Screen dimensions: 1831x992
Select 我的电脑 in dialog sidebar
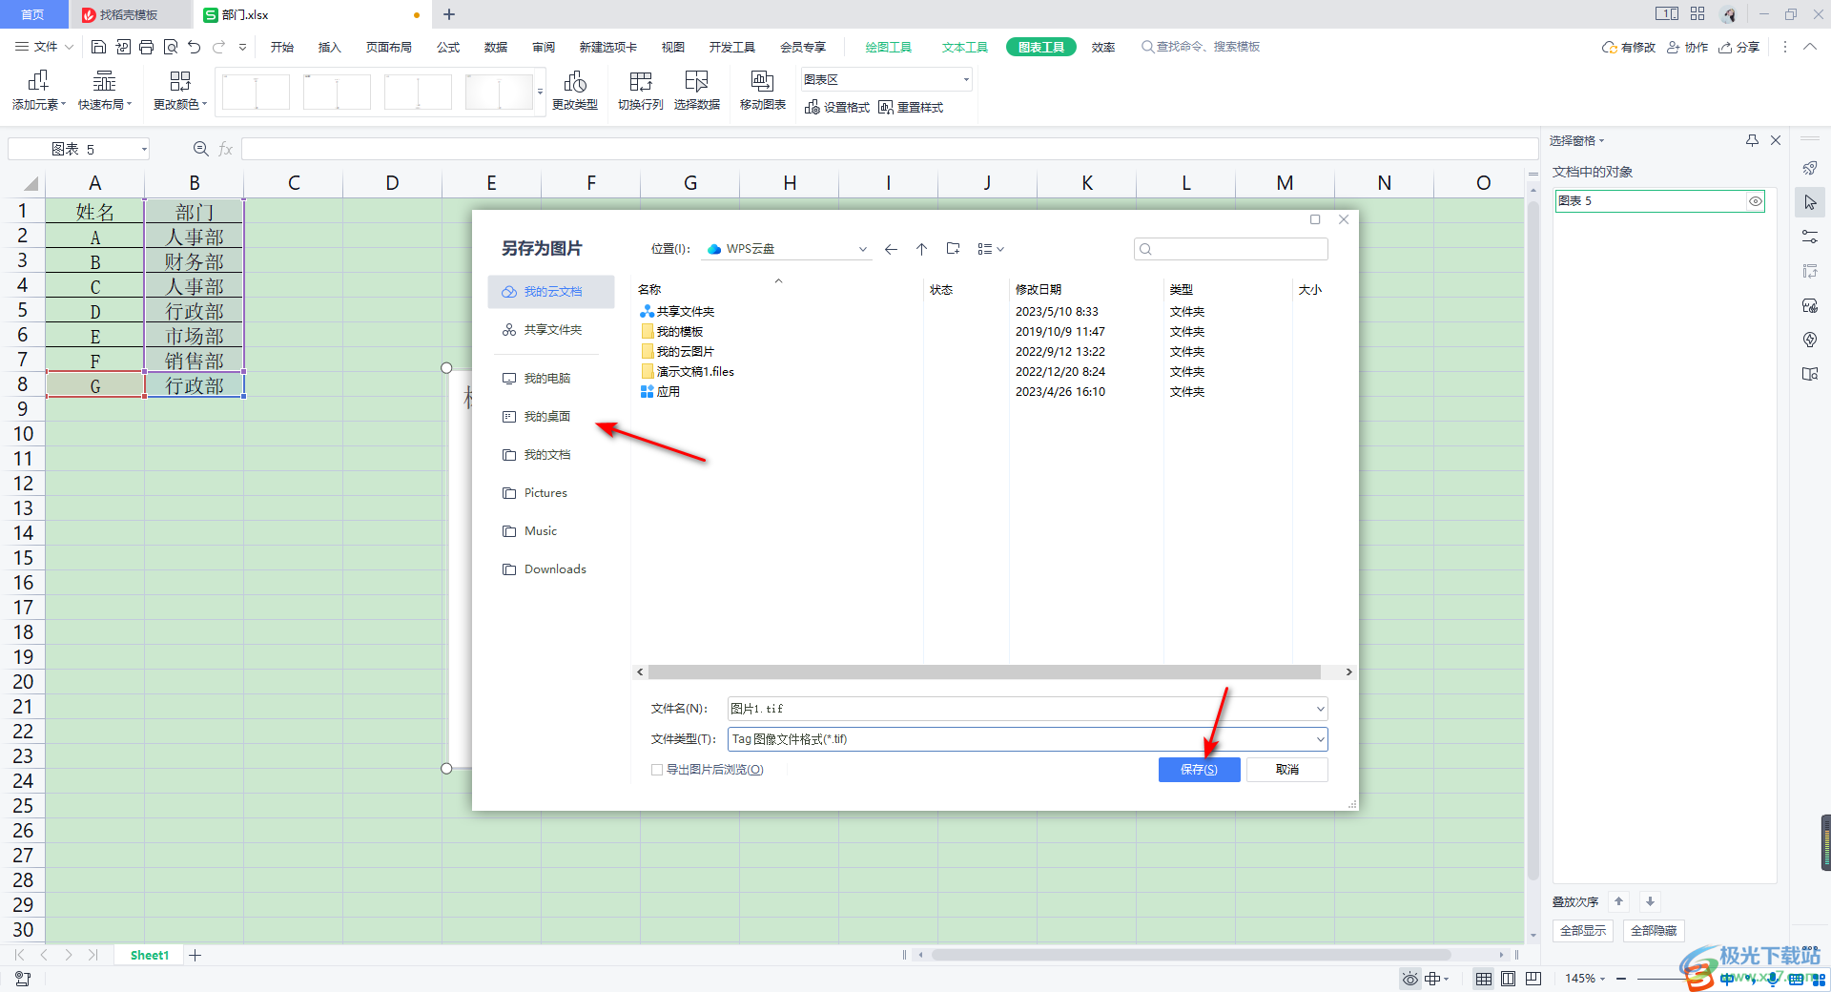546,379
